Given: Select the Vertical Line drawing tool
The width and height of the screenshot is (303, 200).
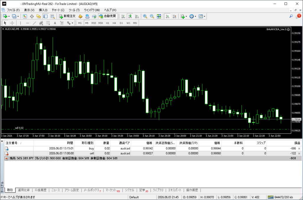Looking at the screenshot, I should [20, 23].
